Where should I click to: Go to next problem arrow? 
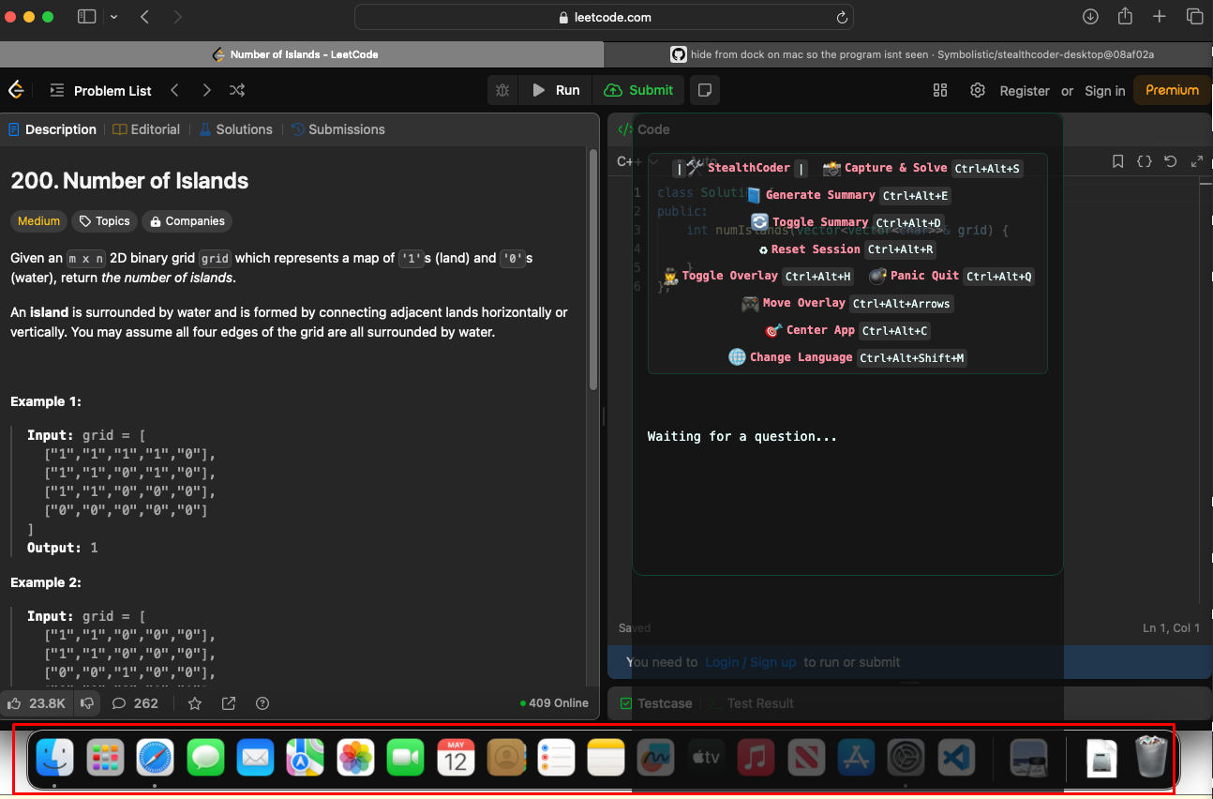click(x=206, y=90)
